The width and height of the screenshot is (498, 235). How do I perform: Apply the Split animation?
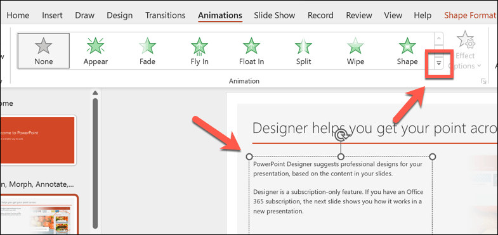tap(304, 51)
